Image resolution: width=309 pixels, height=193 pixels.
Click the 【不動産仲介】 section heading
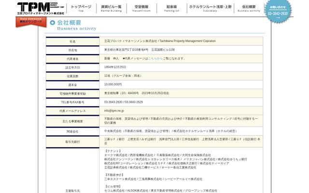coord(114,175)
